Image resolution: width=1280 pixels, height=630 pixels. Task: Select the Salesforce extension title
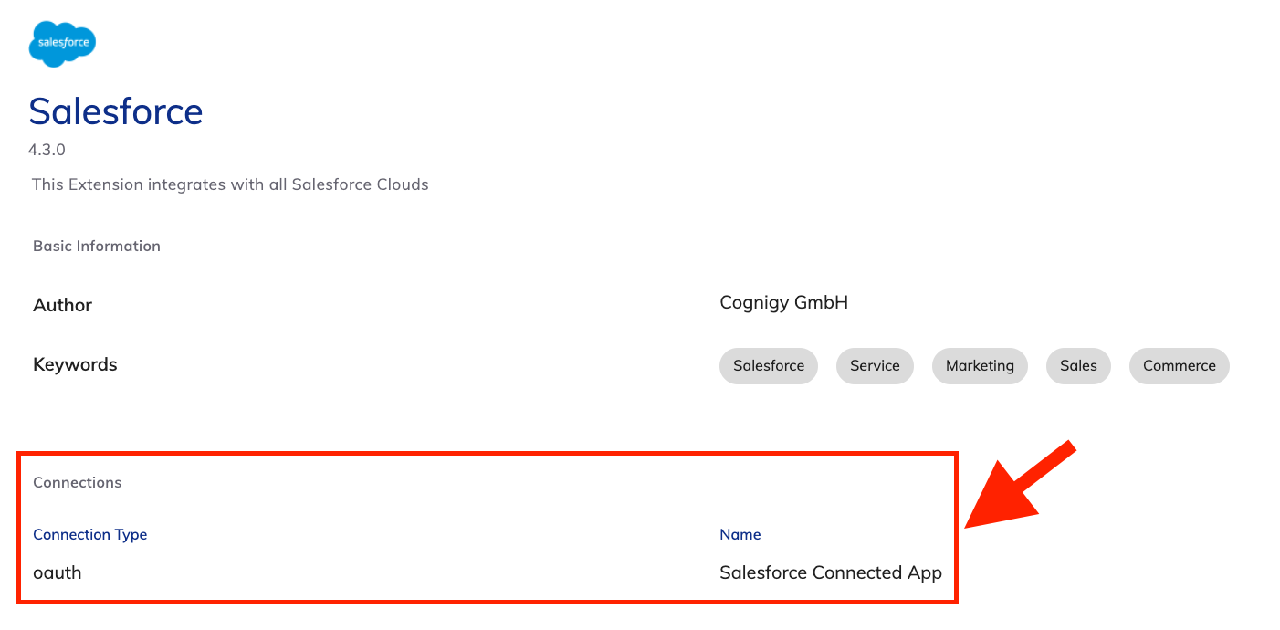(116, 111)
